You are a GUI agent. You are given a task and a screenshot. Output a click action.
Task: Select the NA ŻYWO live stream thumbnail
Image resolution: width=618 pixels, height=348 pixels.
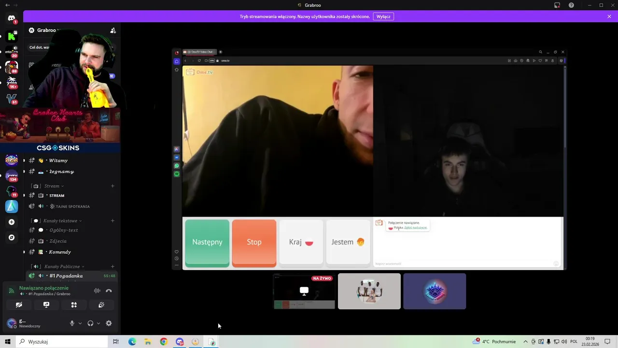(304, 291)
